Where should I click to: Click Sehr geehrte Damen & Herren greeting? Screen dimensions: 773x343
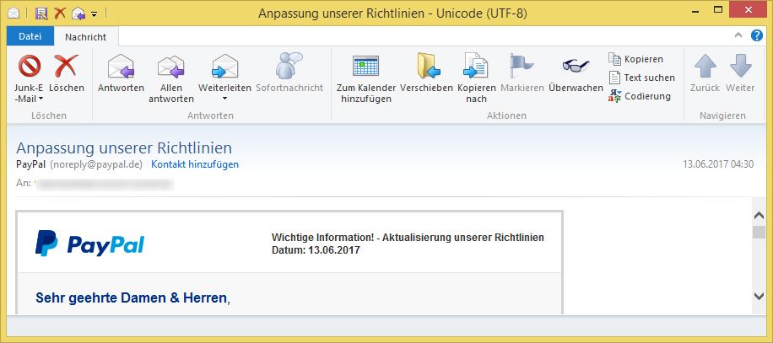(133, 297)
